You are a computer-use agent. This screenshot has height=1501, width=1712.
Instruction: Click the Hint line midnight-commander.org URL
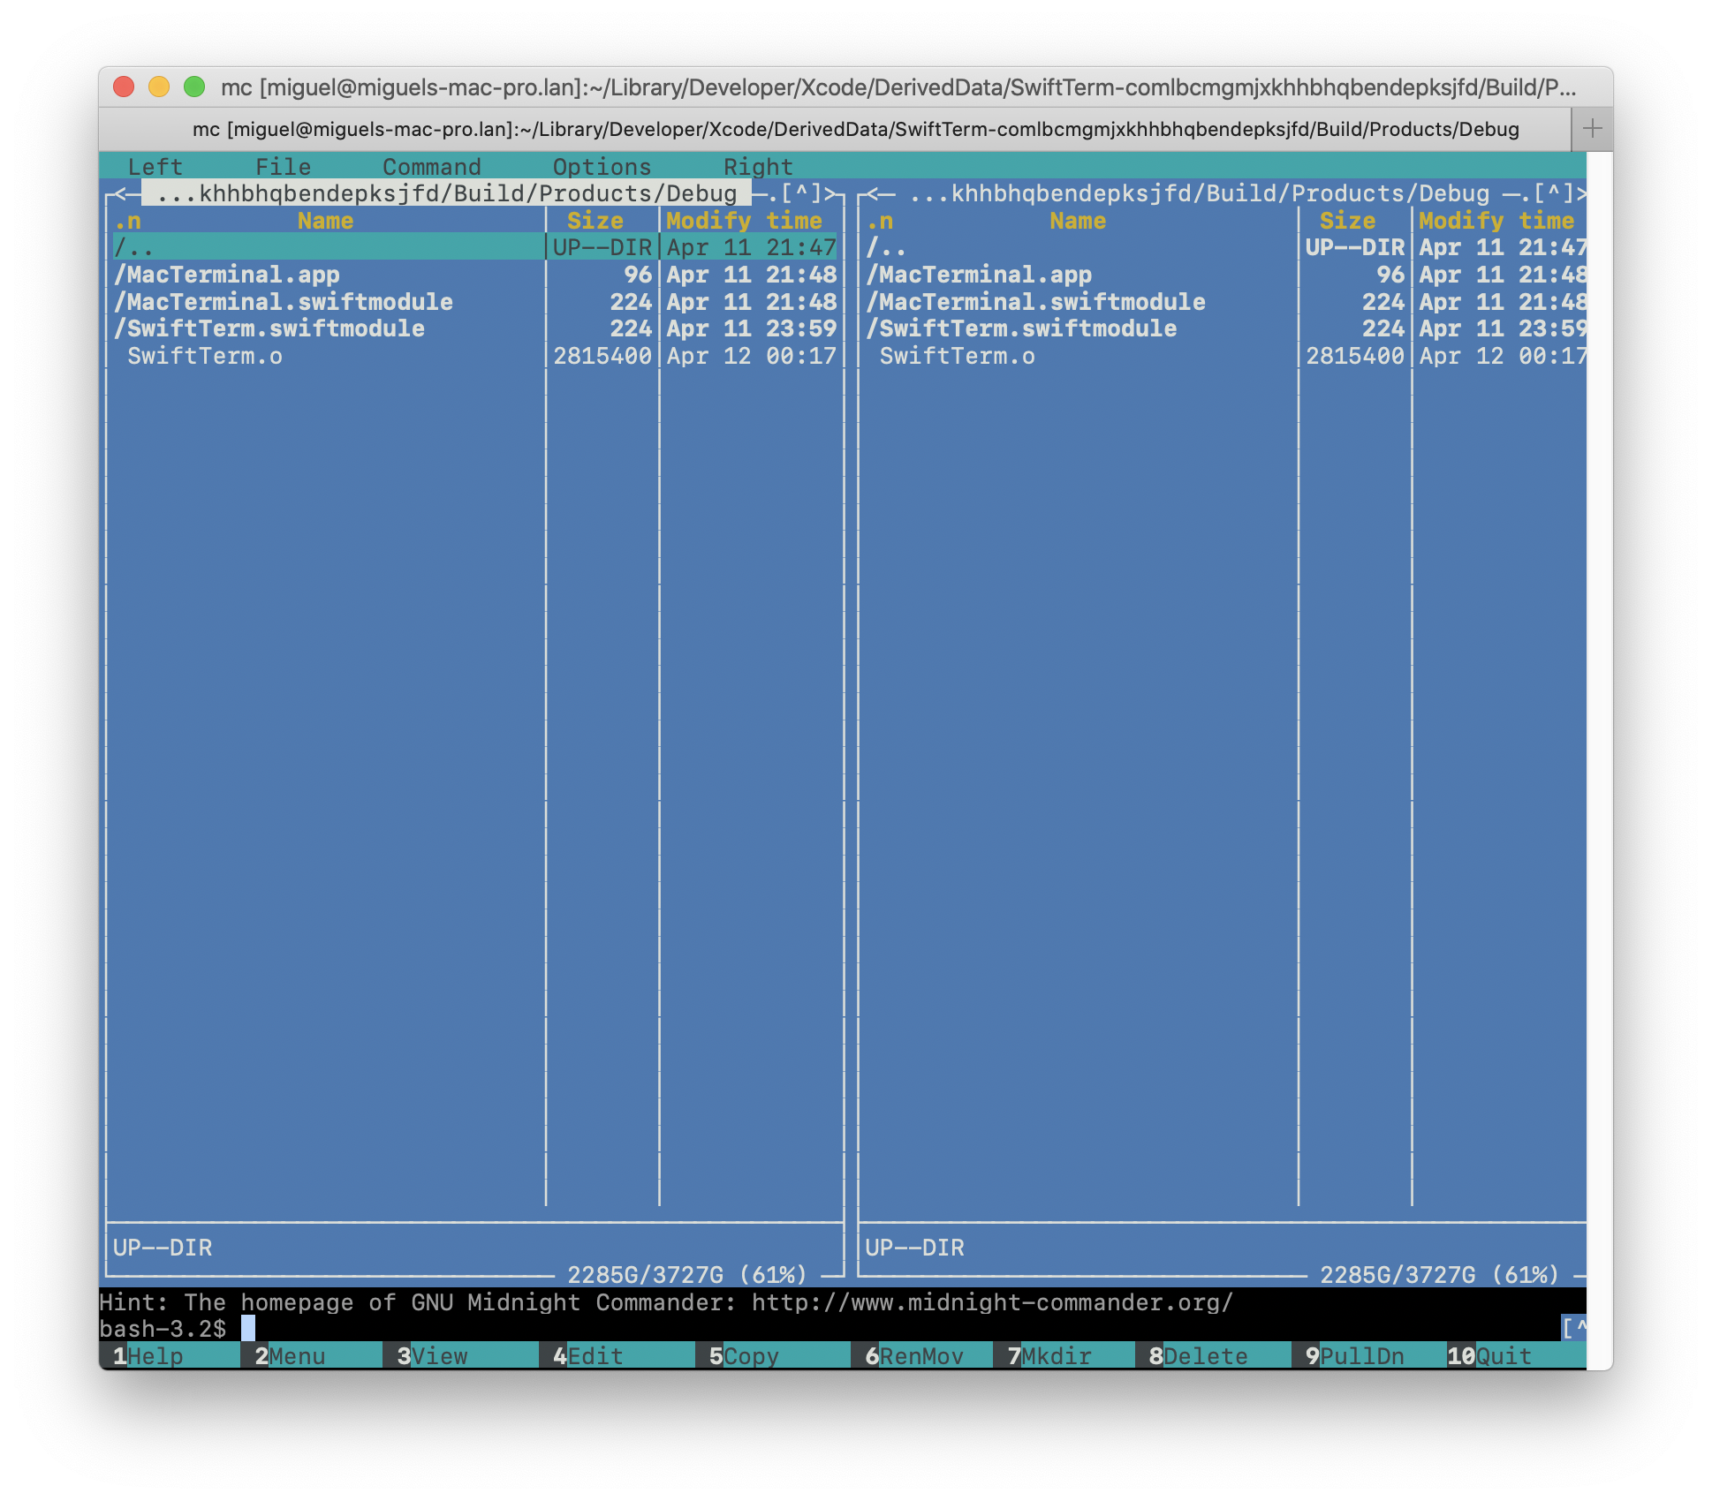(992, 1301)
